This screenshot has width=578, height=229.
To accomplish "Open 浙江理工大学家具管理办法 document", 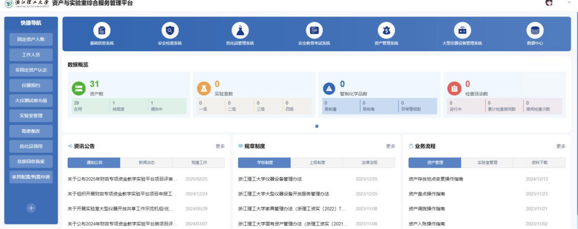I will point(292,209).
